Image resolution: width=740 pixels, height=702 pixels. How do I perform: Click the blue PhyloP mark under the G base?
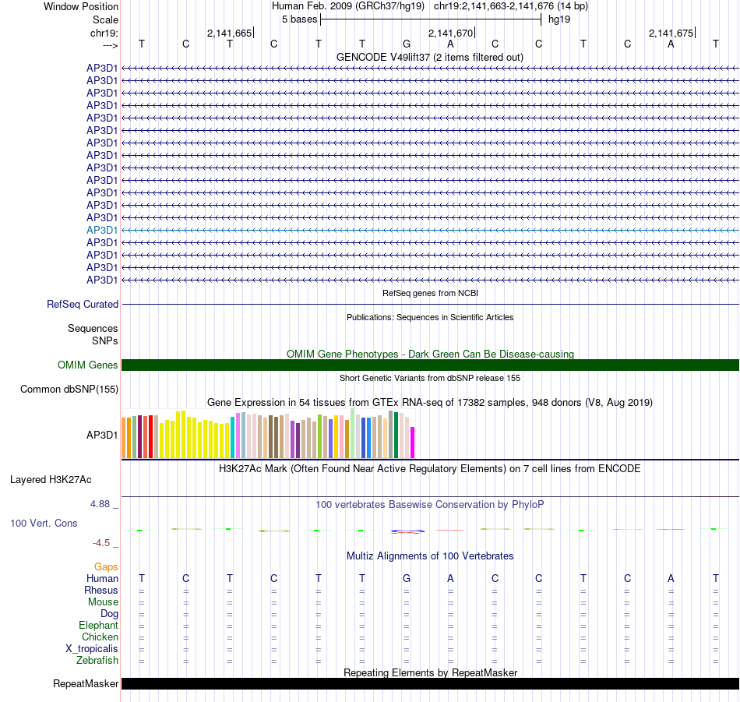tap(407, 531)
